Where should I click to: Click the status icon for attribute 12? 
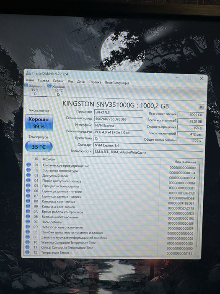(x=27, y=252)
